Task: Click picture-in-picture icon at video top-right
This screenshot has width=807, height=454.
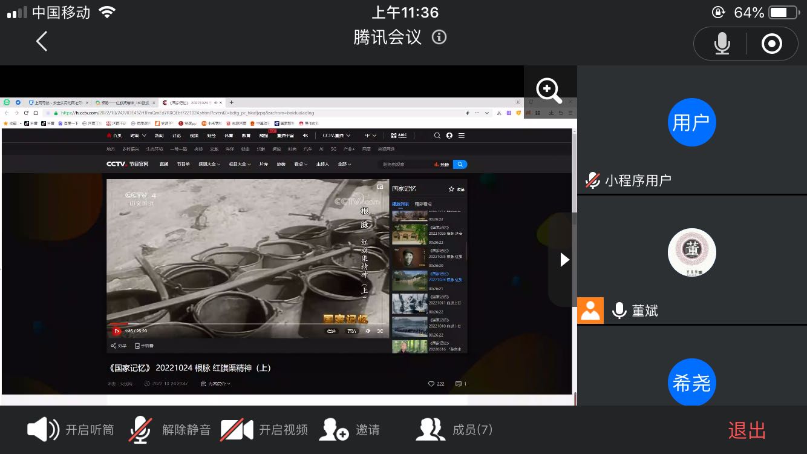Action: pos(380,186)
